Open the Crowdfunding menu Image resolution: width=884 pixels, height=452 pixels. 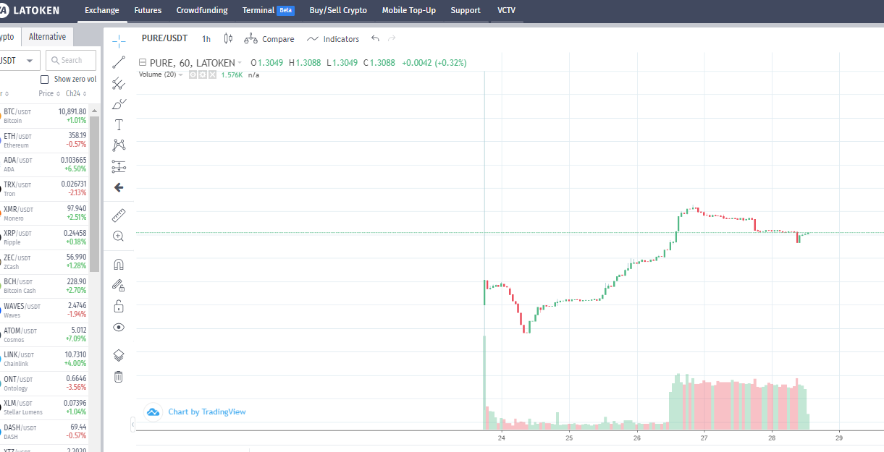[x=202, y=10]
